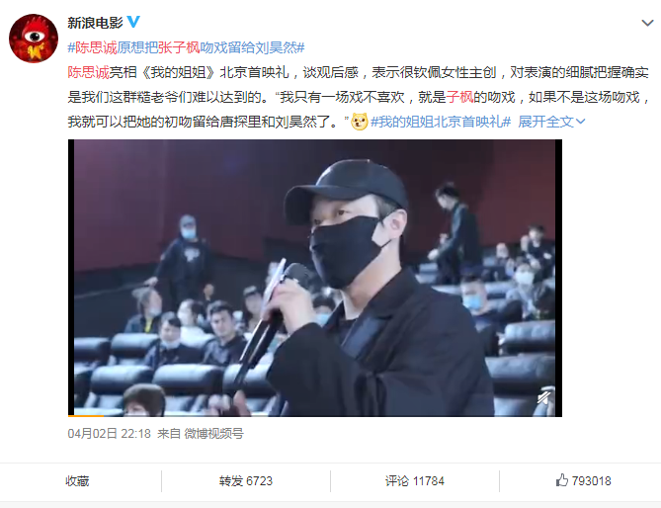The image size is (661, 508).
Task: Click 转发 6723 repost tab
Action: (x=246, y=481)
